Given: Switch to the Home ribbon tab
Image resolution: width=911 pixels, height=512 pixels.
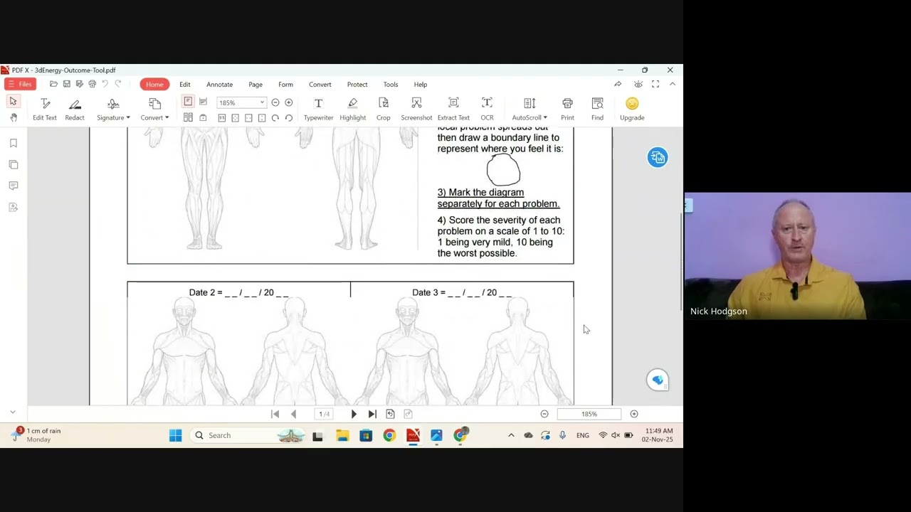Looking at the screenshot, I should coord(154,85).
